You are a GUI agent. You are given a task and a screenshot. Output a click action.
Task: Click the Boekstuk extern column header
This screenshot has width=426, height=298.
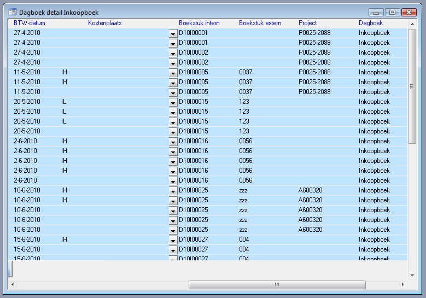(260, 23)
